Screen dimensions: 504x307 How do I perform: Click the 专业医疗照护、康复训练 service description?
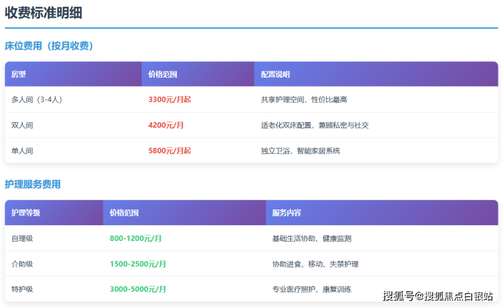point(312,289)
